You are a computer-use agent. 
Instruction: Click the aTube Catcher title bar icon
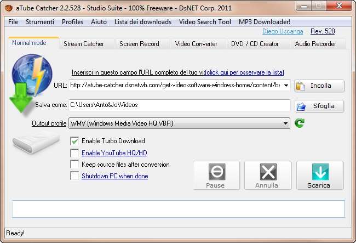[x=9, y=7]
